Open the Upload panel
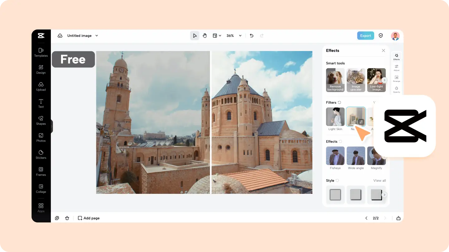Image resolution: width=449 pixels, height=252 pixels. (41, 86)
